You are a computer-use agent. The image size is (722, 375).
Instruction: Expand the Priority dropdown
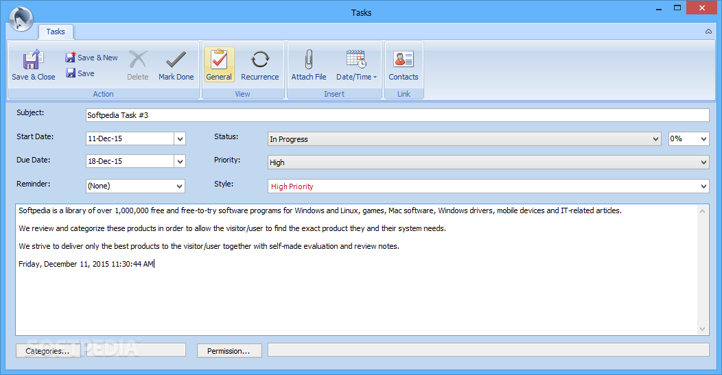tap(703, 162)
